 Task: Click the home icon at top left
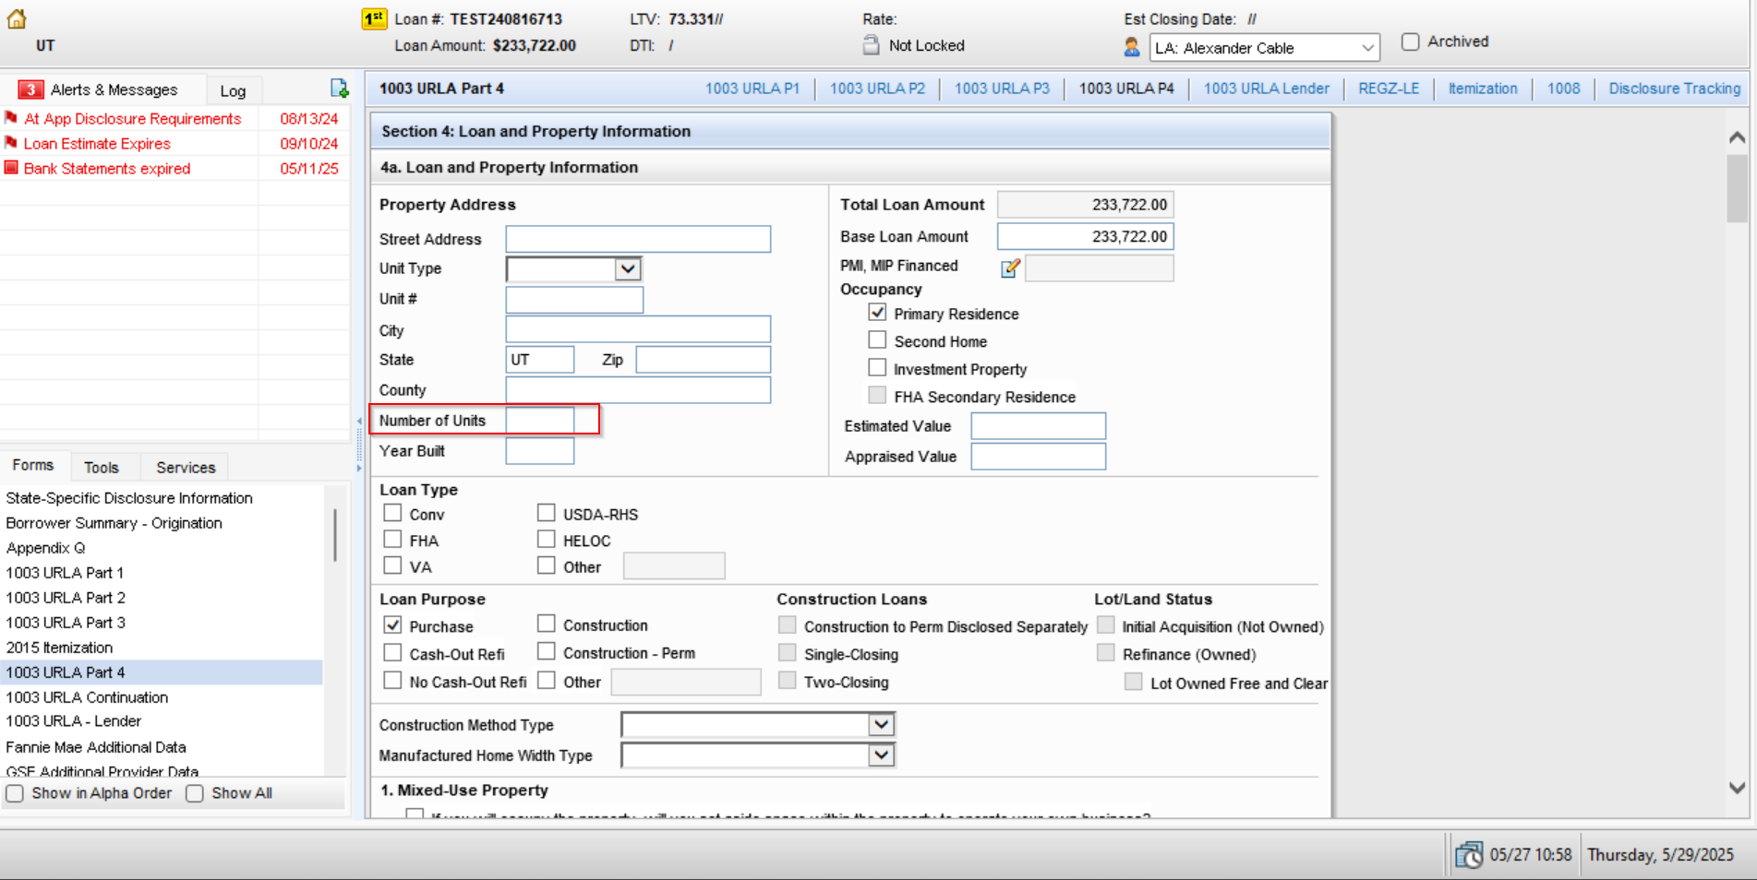click(17, 18)
